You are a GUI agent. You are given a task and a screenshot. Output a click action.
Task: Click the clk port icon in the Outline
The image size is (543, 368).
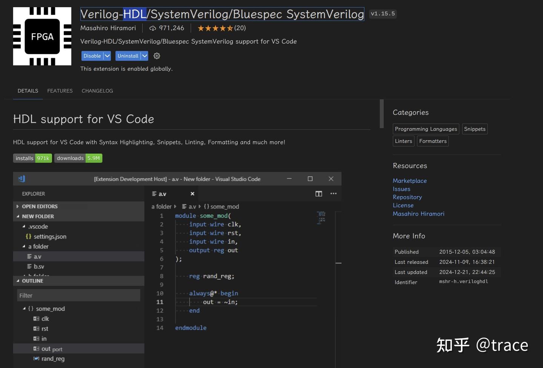coord(36,318)
